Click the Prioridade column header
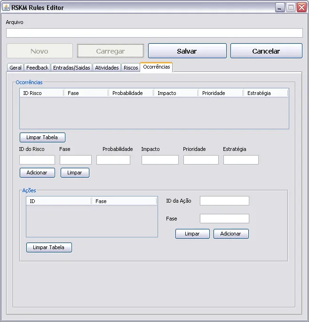This screenshot has width=309, height=322. coord(221,93)
